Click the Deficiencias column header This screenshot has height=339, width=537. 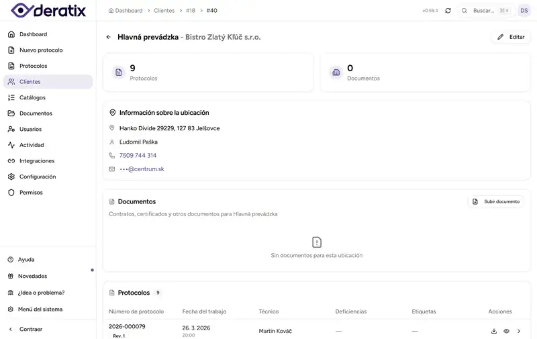tap(350, 311)
